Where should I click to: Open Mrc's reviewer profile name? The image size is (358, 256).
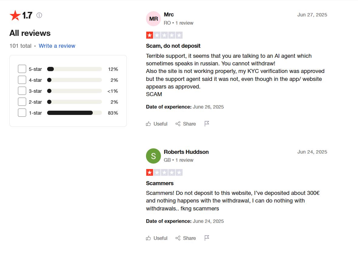pos(169,15)
